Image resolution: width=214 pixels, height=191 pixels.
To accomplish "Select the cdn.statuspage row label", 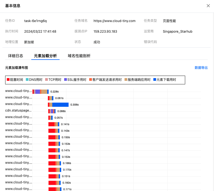I will pyautogui.click(x=18, y=110).
